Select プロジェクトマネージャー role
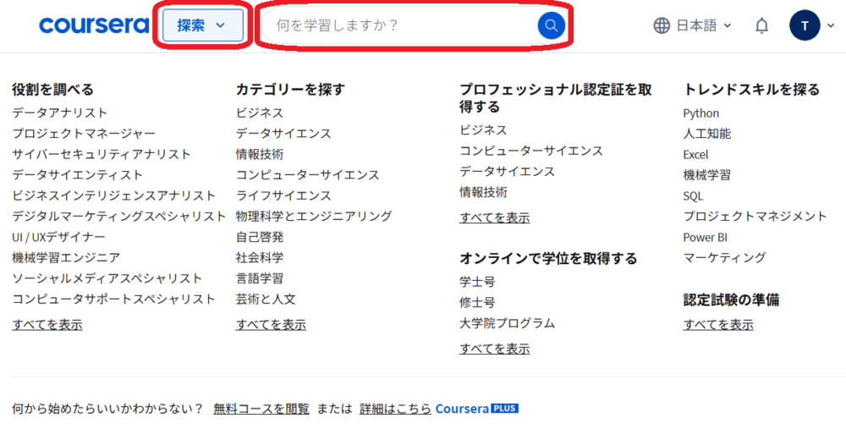The height and width of the screenshot is (429, 846). pyautogui.click(x=84, y=134)
